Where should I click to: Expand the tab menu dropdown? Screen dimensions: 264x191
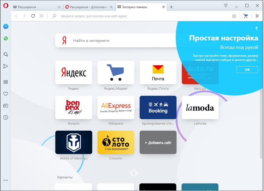coord(226,6)
